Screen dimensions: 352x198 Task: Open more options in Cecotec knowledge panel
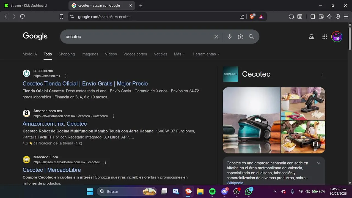[322, 74]
